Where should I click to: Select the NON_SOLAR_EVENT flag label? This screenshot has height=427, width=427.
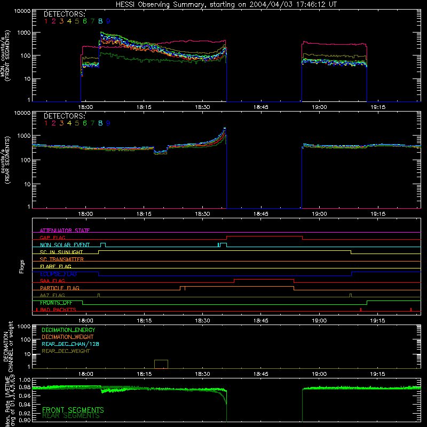click(65, 245)
